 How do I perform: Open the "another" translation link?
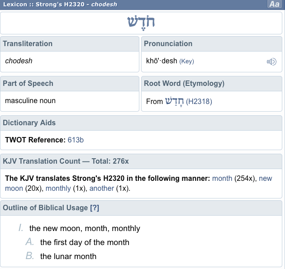[x=101, y=188]
